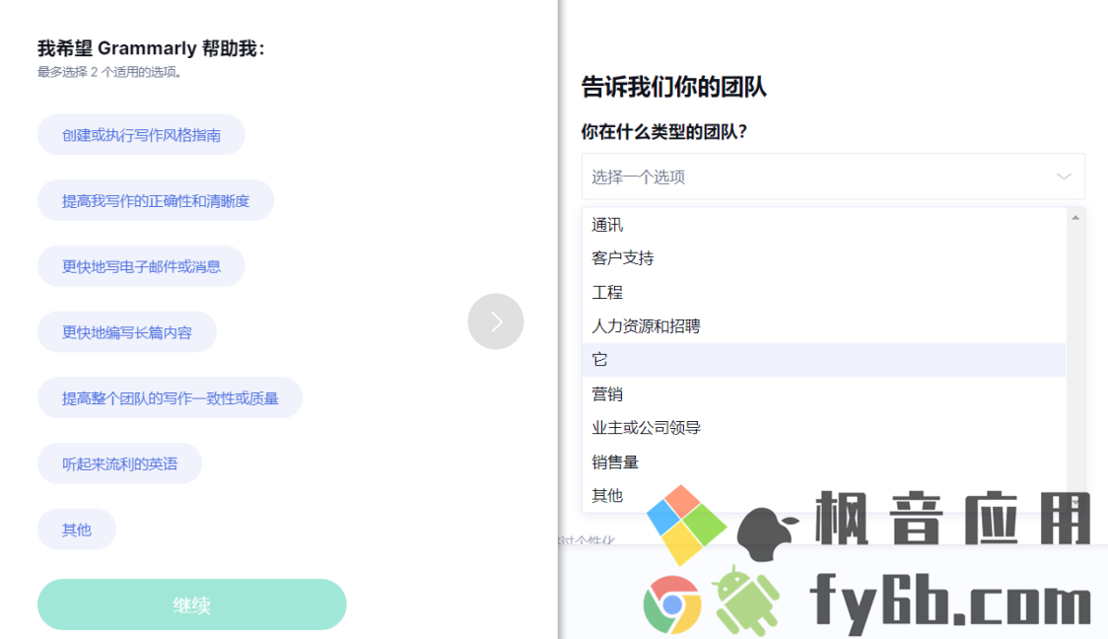The height and width of the screenshot is (639, 1108).
Task: Choose highlighted '它' team option
Action: 824,360
